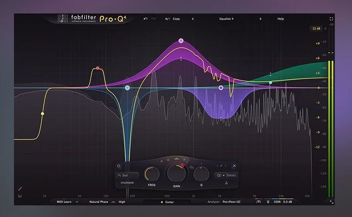Image resolution: width=352 pixels, height=217 pixels.
Task: Toggle full screen mode icon
Action: tap(331, 19)
